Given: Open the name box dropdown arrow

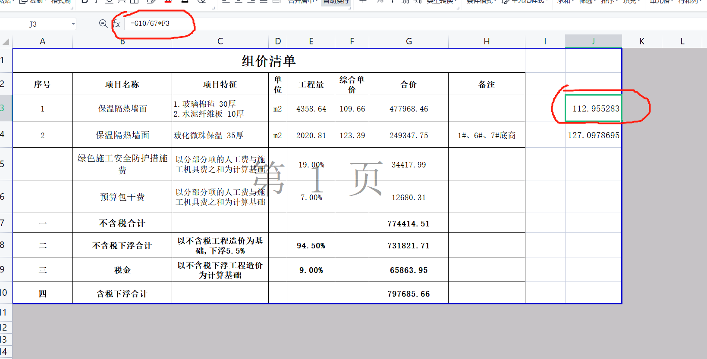Looking at the screenshot, I should [x=73, y=24].
